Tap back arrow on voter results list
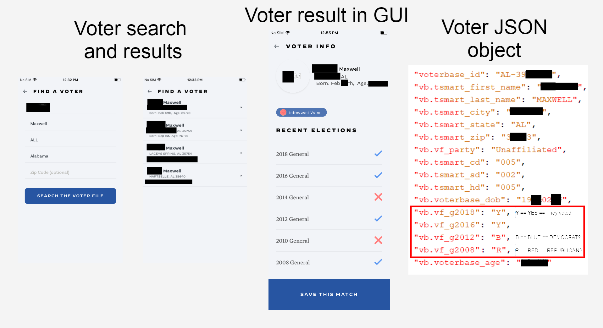Screen dimensions: 603x328 coord(150,91)
